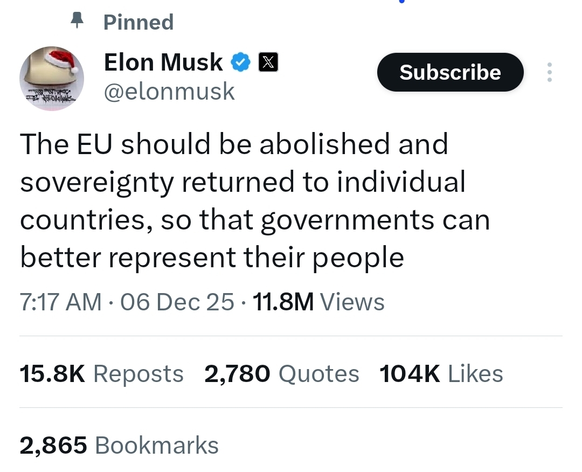Click the first line mentioning the EU
The height and width of the screenshot is (472, 582).
[234, 144]
